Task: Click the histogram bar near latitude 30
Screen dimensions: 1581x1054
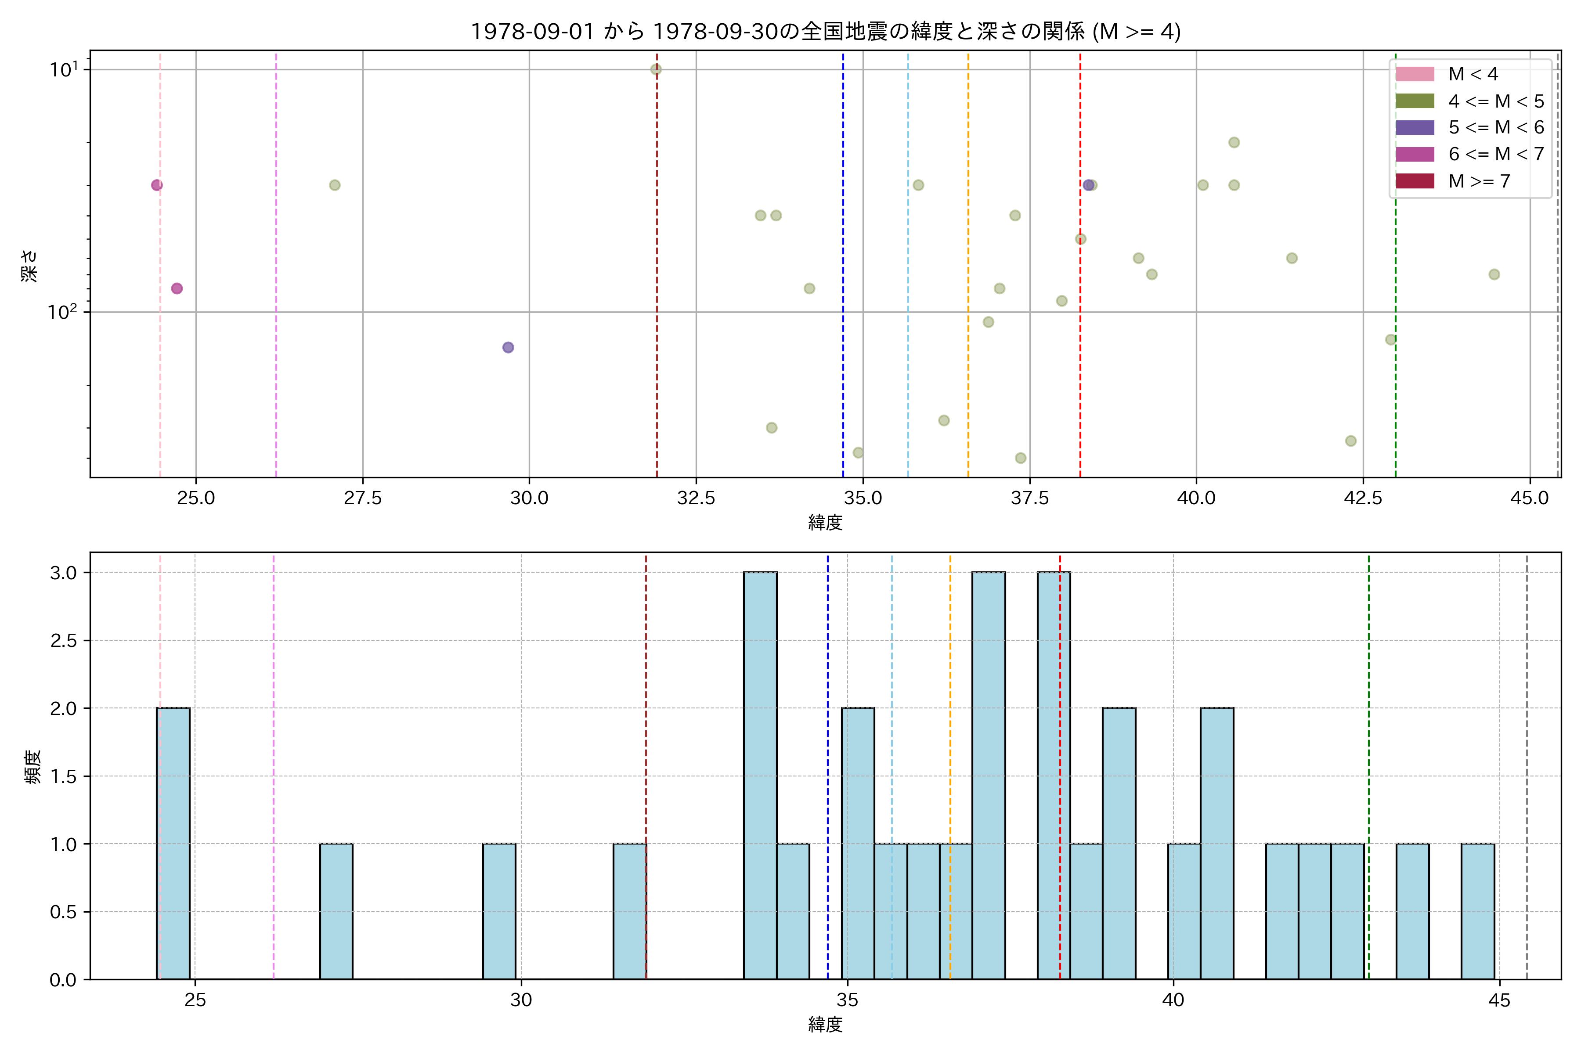Action: coord(499,912)
